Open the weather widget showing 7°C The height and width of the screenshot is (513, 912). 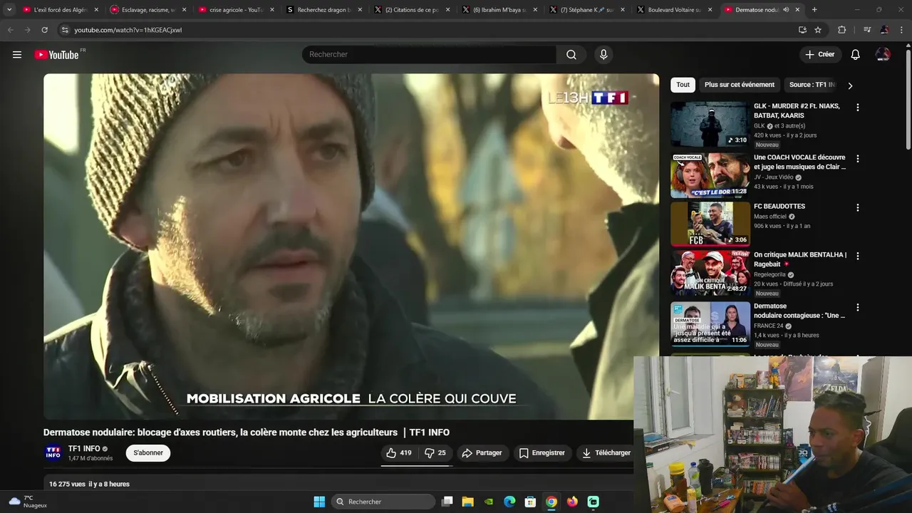[27, 502]
